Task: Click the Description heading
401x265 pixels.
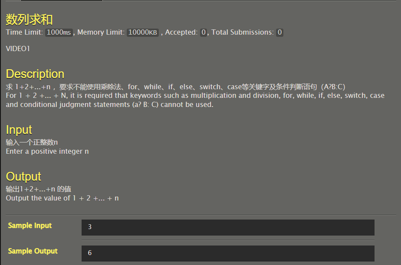Action: click(35, 74)
